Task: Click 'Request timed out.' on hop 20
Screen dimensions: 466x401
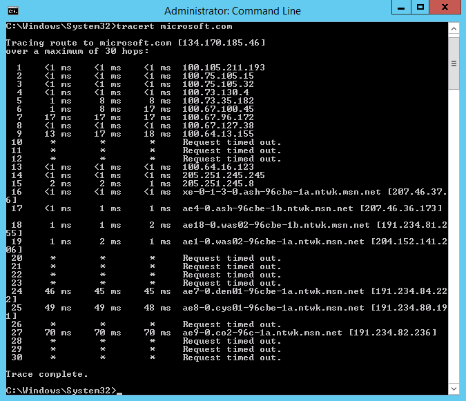Action: pyautogui.click(x=232, y=258)
